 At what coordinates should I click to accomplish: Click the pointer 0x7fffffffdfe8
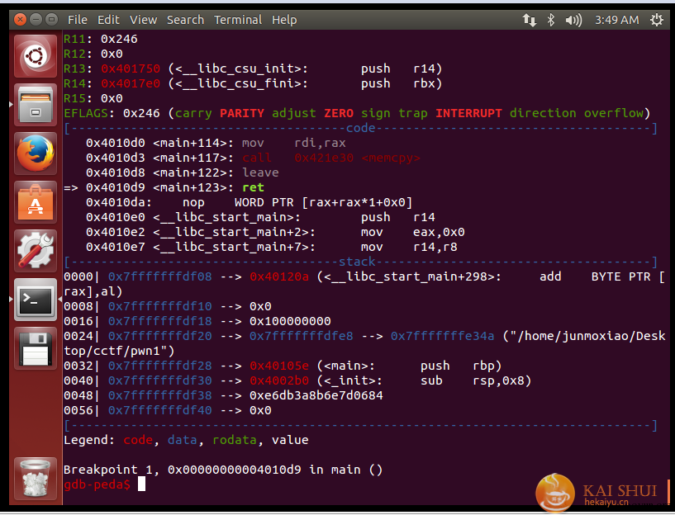click(x=301, y=336)
